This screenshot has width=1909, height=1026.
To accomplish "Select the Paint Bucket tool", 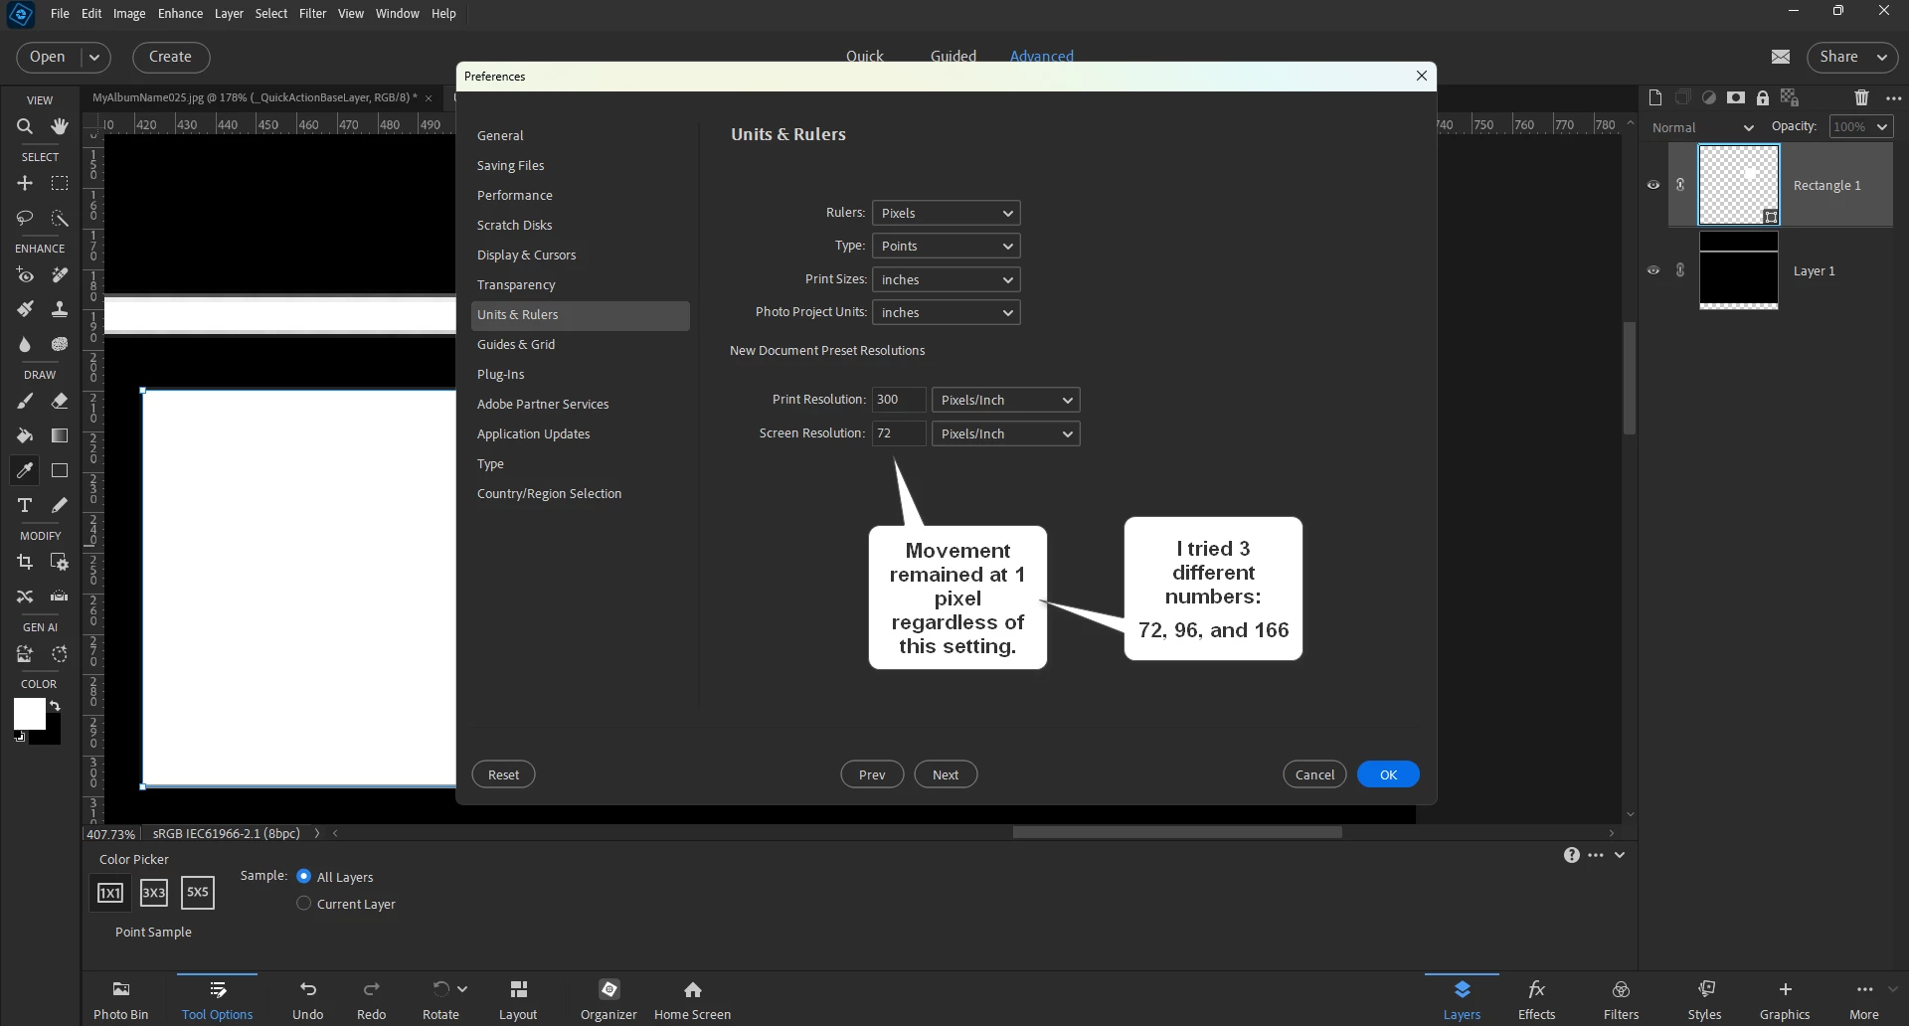I will pyautogui.click(x=25, y=435).
